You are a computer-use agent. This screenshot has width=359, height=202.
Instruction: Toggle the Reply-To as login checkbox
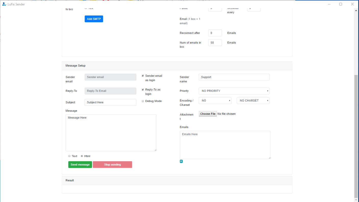click(x=143, y=90)
